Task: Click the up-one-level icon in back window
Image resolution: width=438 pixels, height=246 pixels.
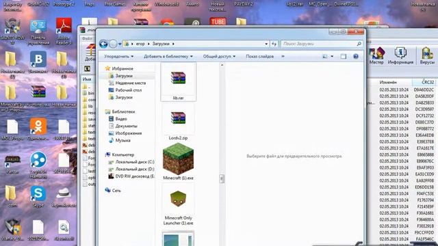Action: (x=87, y=68)
